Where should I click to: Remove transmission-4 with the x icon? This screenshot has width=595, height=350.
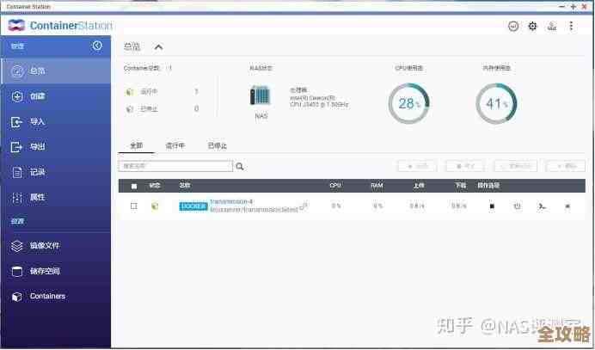(x=567, y=206)
